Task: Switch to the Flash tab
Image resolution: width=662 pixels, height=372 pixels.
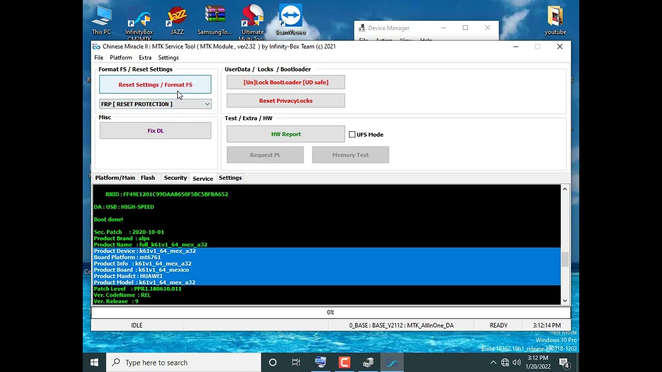Action: [x=148, y=178]
